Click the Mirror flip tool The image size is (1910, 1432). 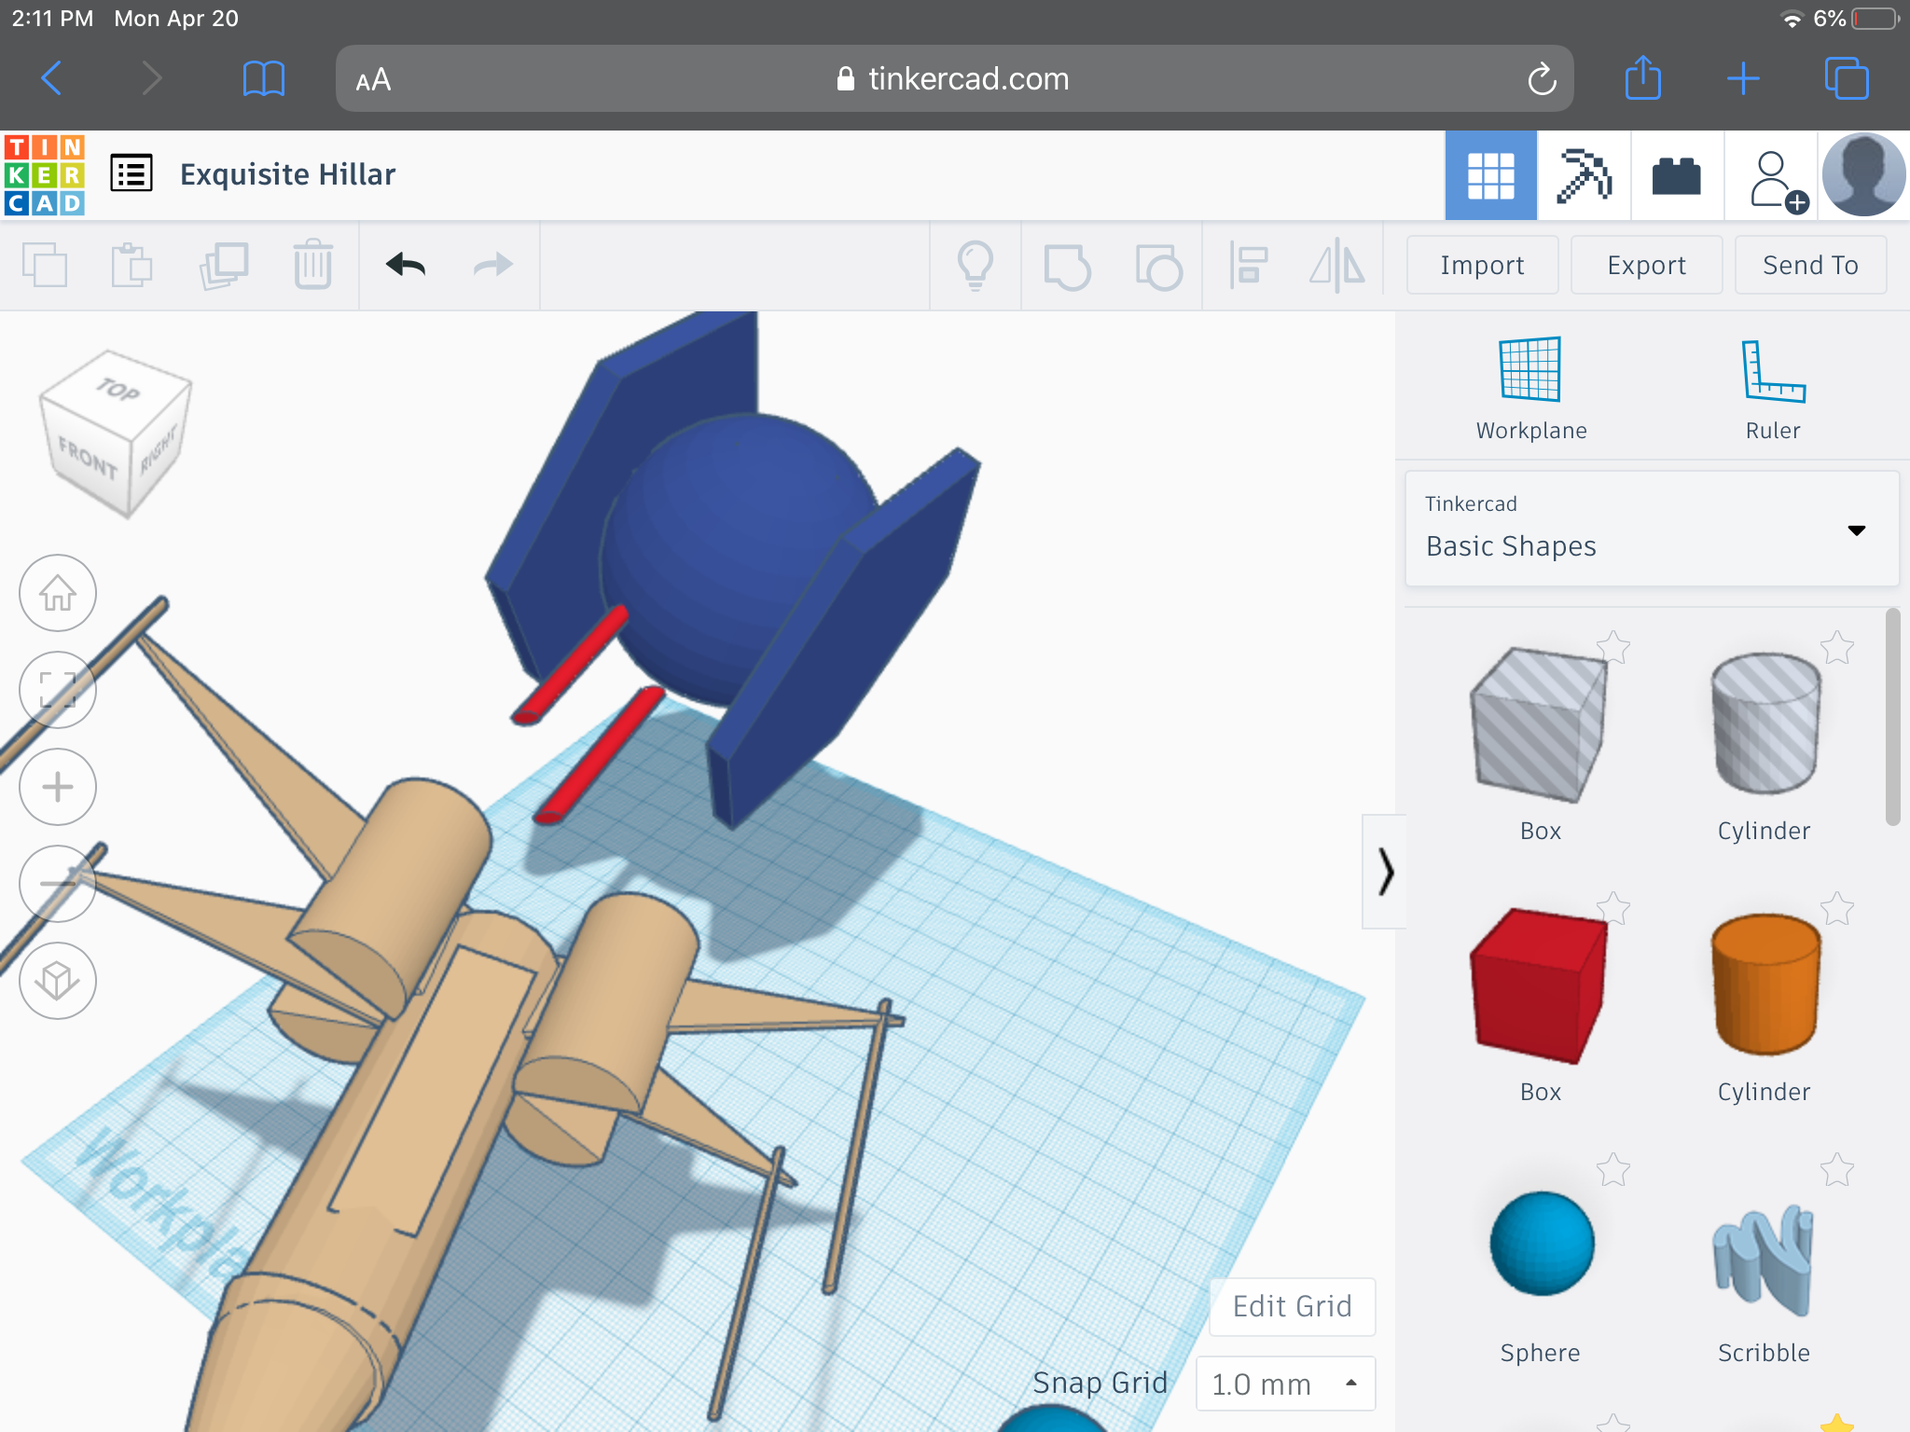tap(1337, 266)
